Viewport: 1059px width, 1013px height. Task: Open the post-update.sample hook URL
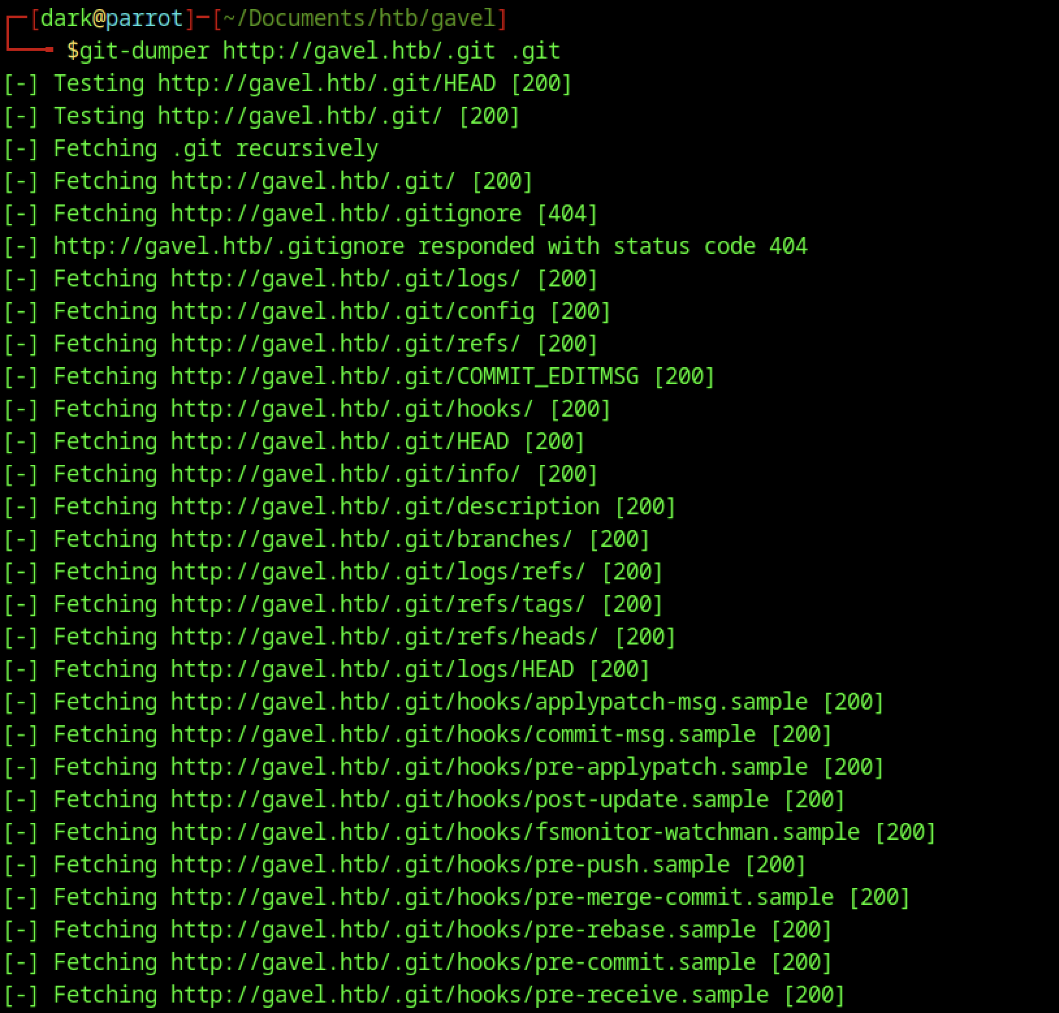[x=469, y=799]
